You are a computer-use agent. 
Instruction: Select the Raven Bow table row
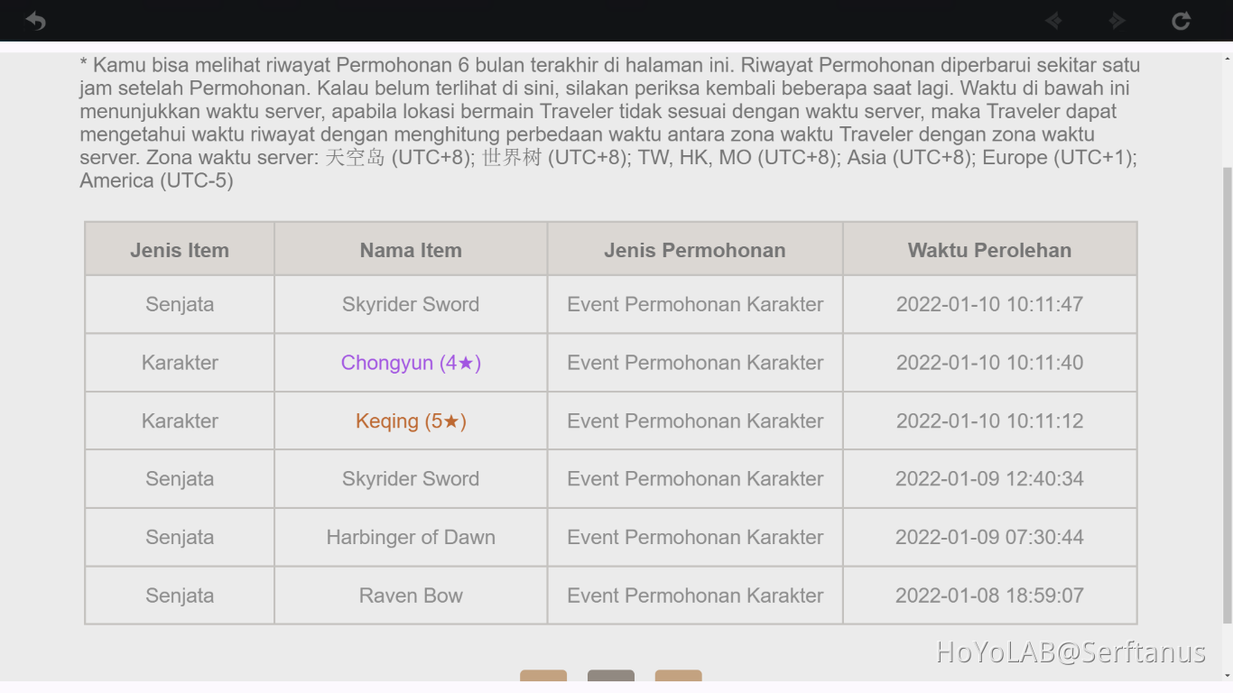point(411,595)
